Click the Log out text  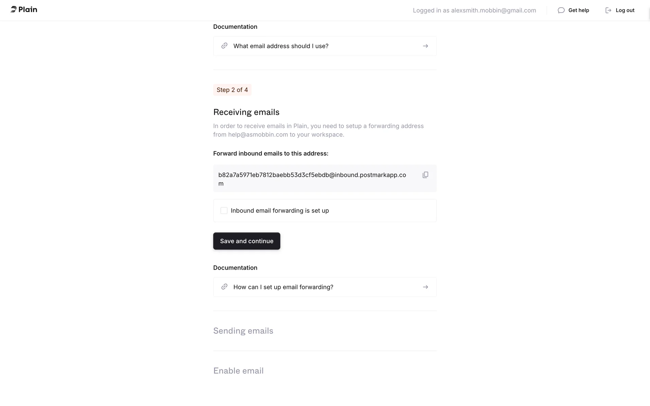[x=625, y=10]
